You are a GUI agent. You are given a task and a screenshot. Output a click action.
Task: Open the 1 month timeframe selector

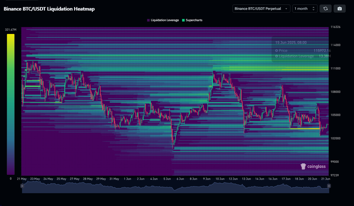305,9
